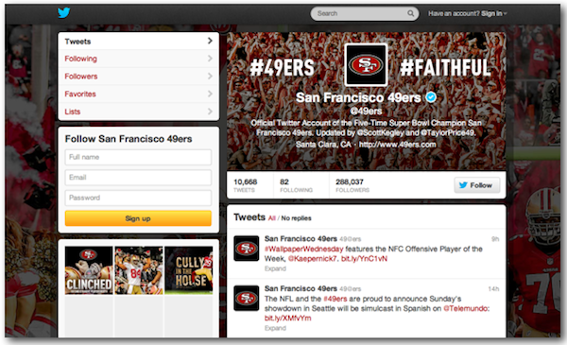Open the www.49ers.com website link

[398, 145]
